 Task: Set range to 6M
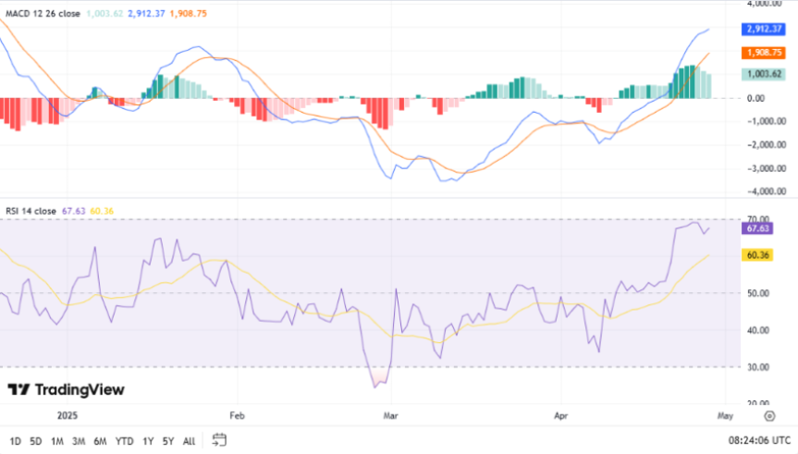coord(100,441)
